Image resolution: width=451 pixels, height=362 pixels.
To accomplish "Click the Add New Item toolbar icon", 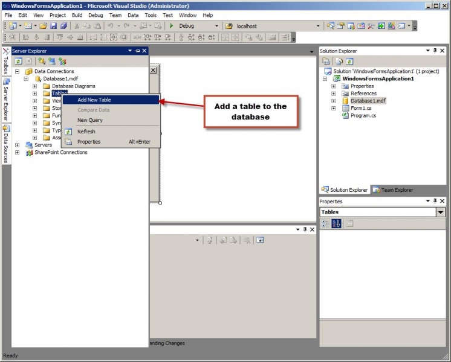I will 28,26.
